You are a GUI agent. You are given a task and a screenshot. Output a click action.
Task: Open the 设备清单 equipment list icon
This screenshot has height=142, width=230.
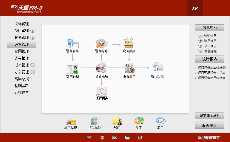click(x=72, y=44)
